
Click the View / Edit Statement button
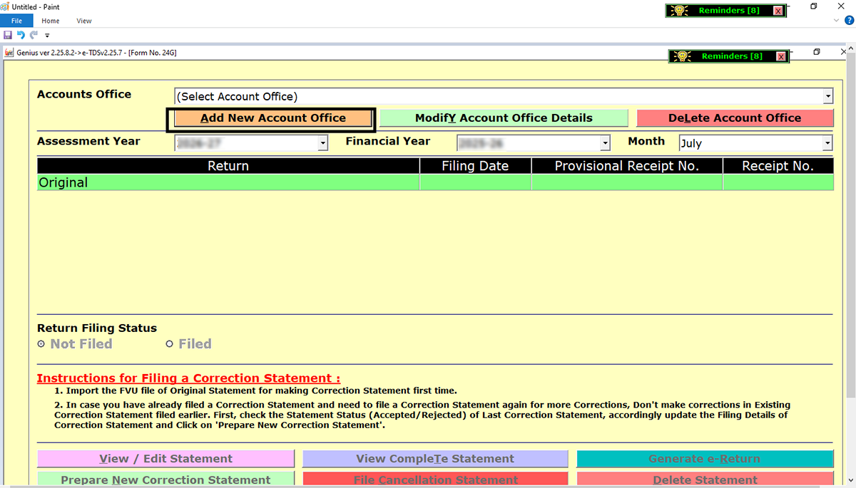tap(165, 459)
